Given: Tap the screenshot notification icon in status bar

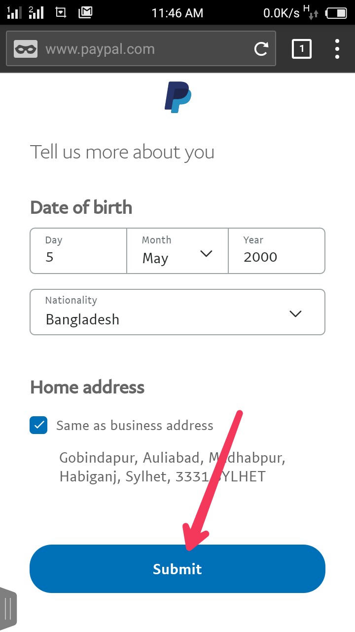Looking at the screenshot, I should tap(61, 12).
